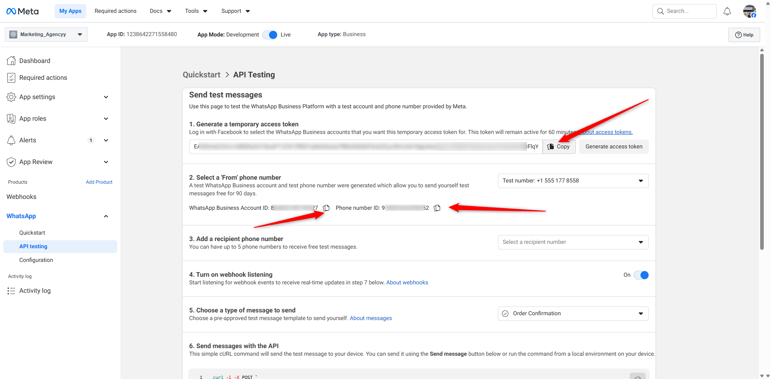
Task: Open the Tools dropdown menu
Action: (196, 11)
